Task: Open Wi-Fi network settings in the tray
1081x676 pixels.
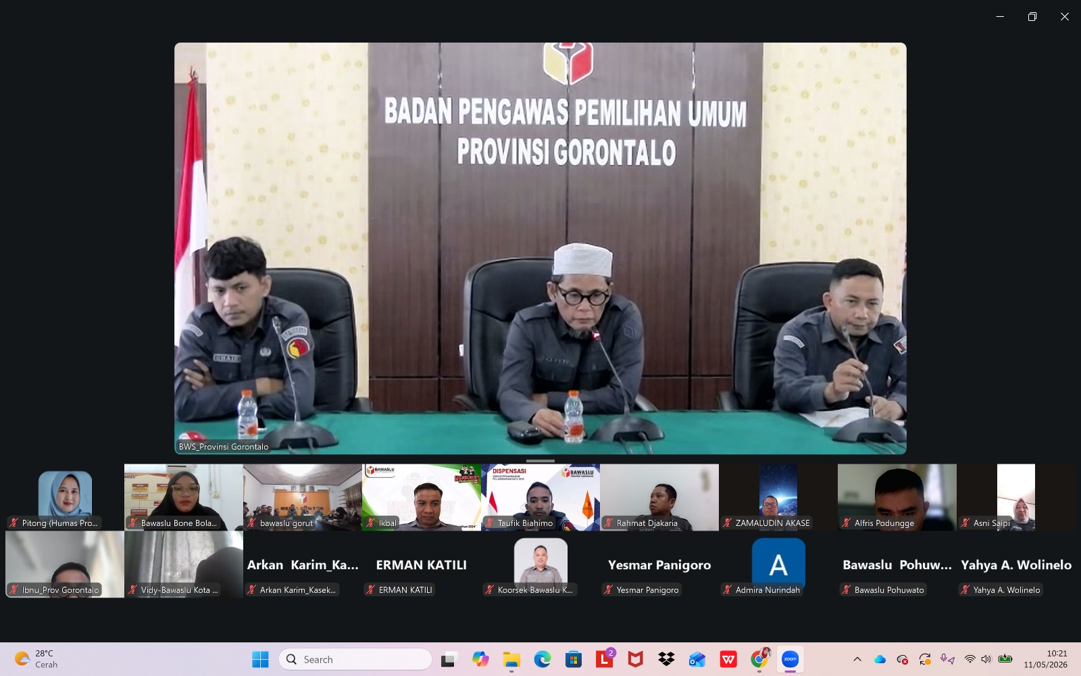Action: point(970,659)
